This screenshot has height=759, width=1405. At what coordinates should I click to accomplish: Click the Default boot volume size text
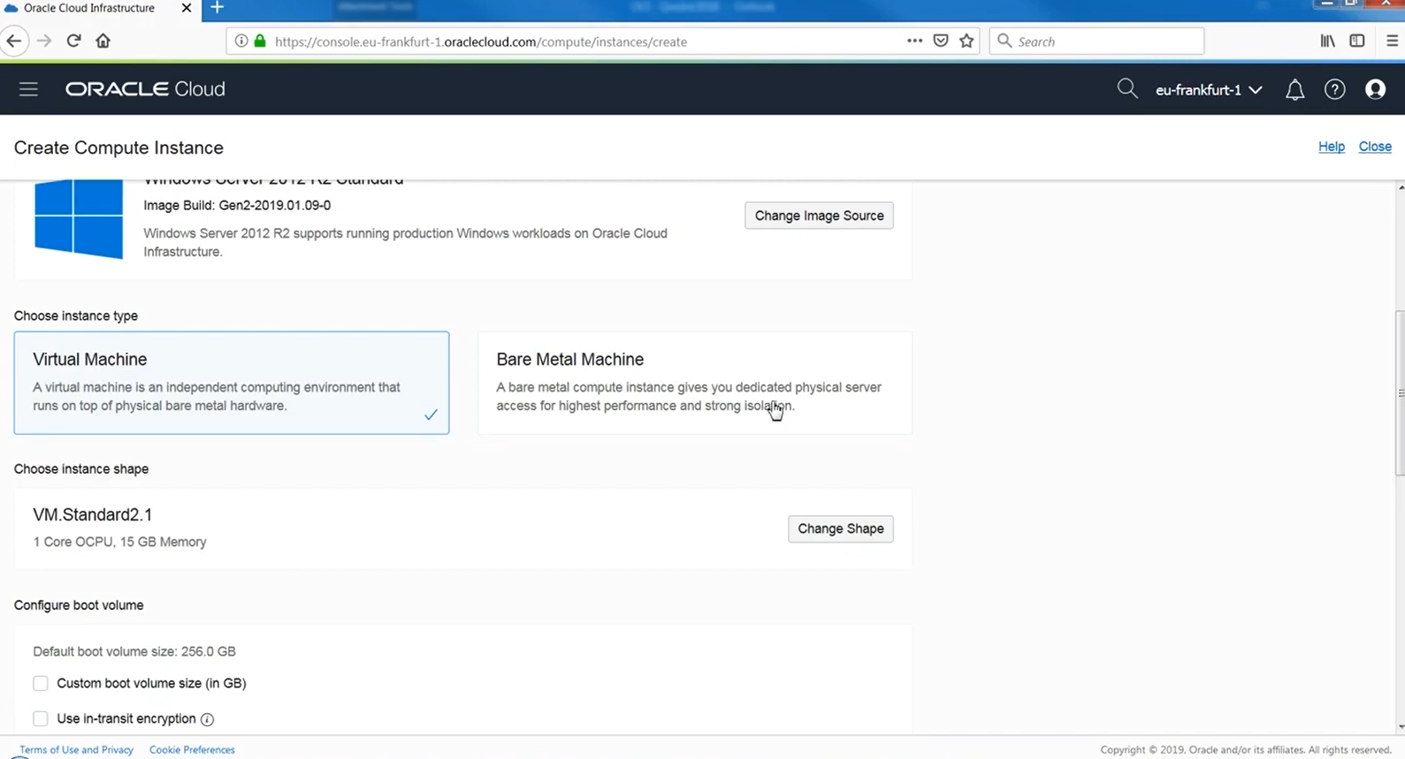tap(134, 651)
